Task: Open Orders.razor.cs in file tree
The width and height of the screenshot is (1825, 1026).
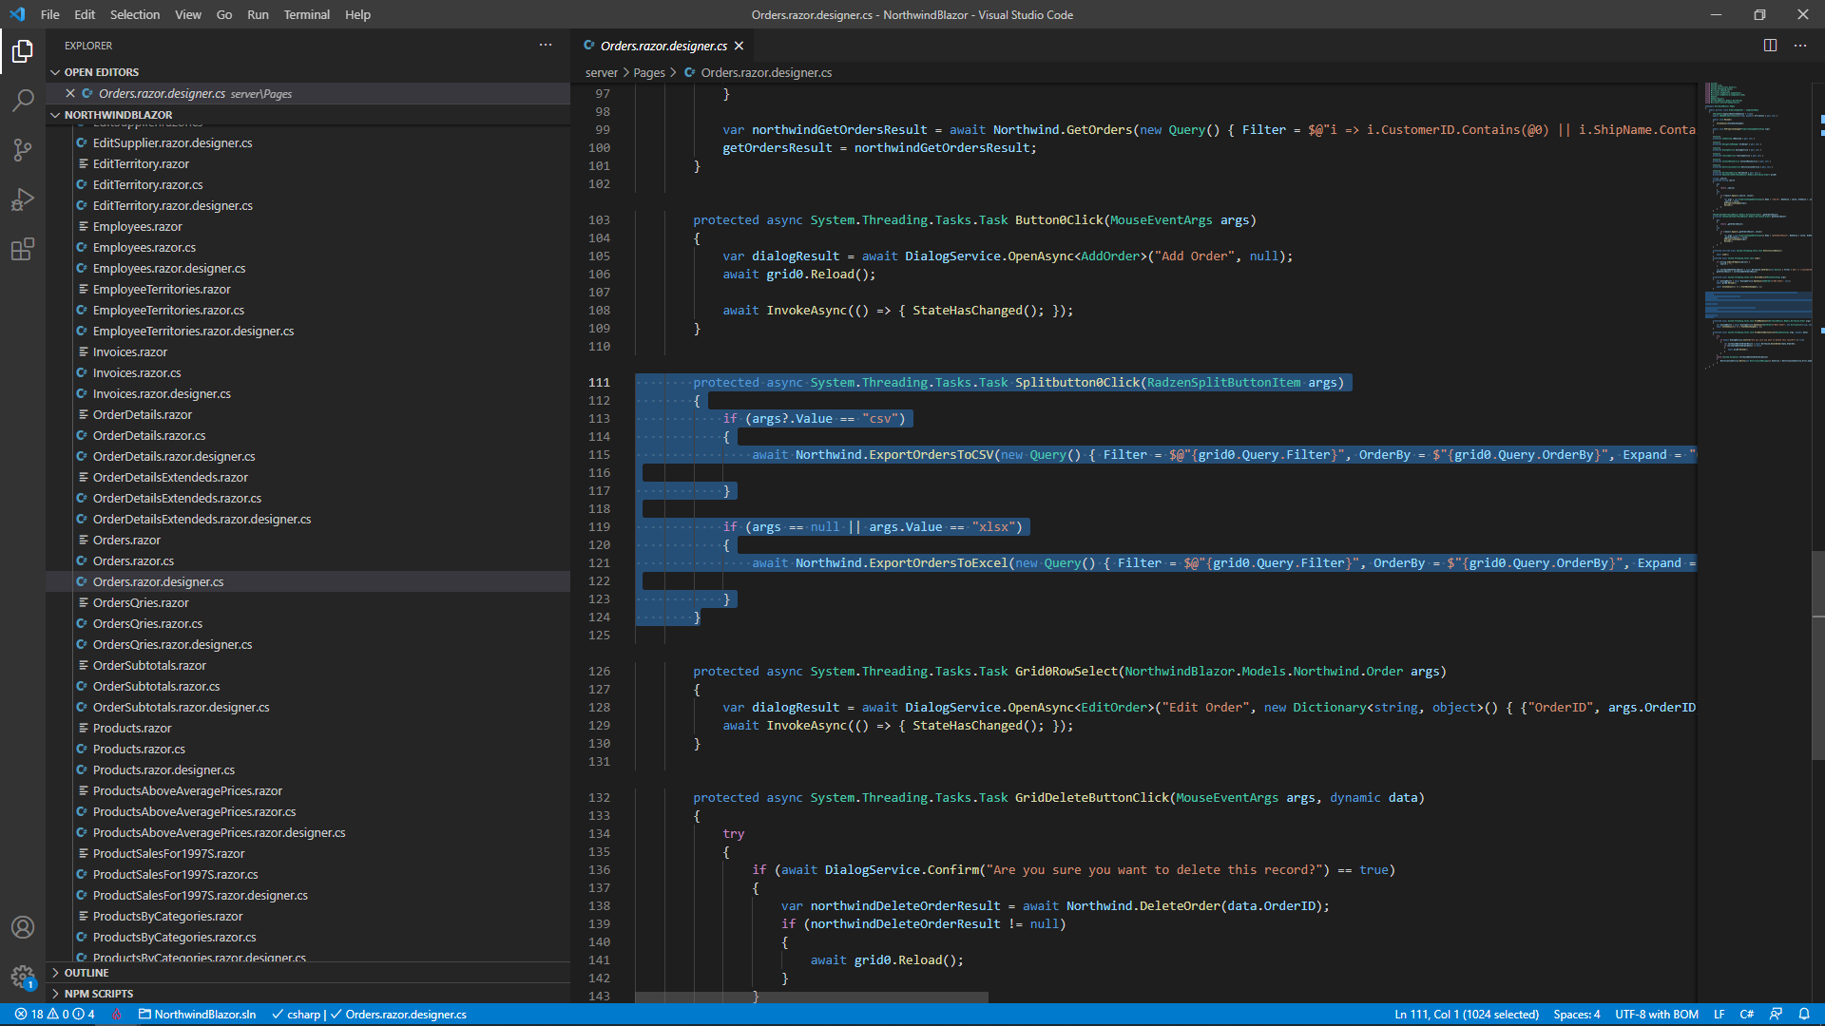Action: [x=133, y=560]
